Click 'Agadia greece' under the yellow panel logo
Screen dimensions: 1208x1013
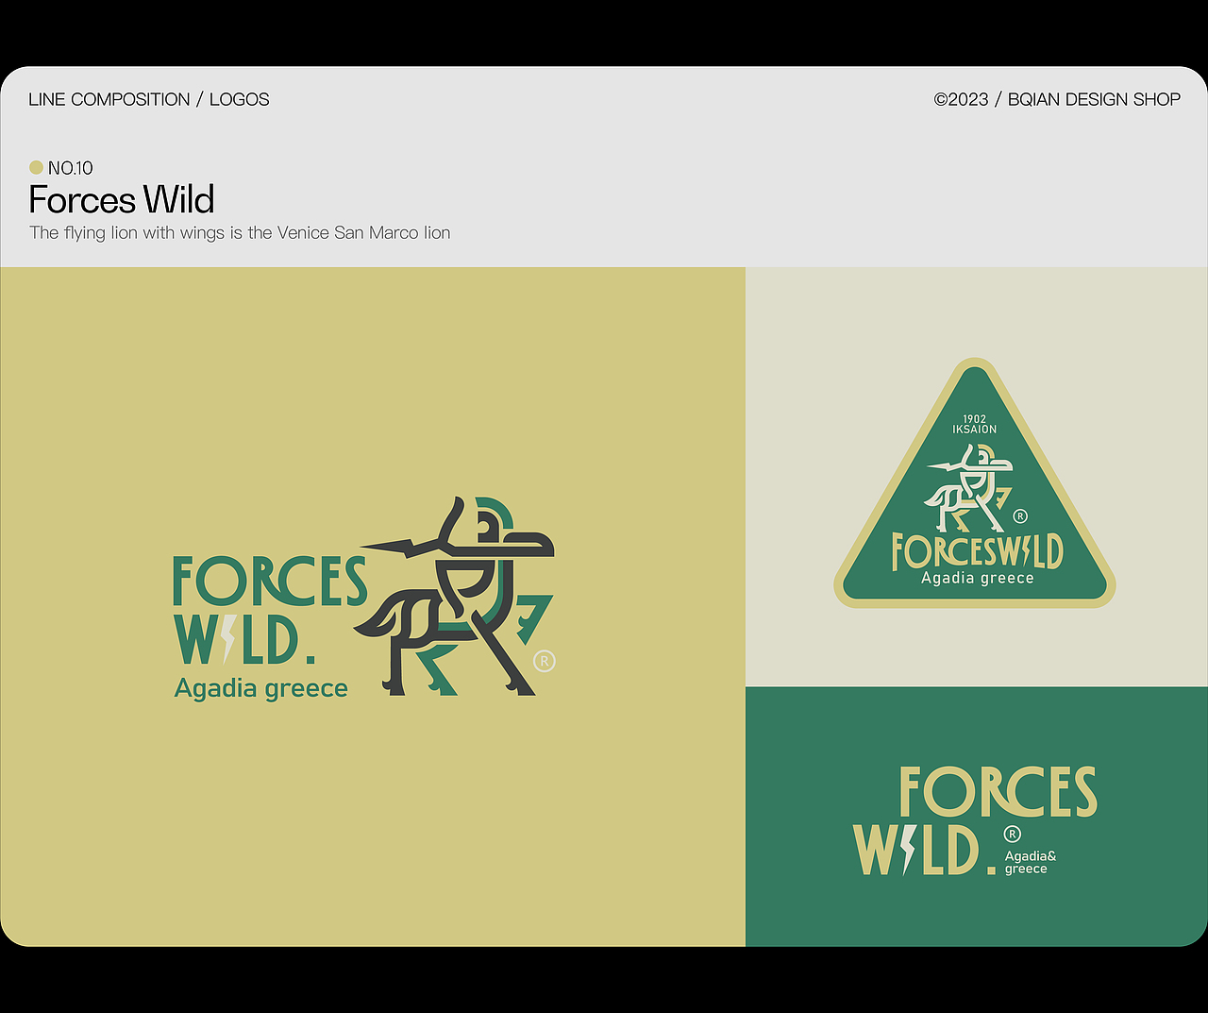pos(261,688)
